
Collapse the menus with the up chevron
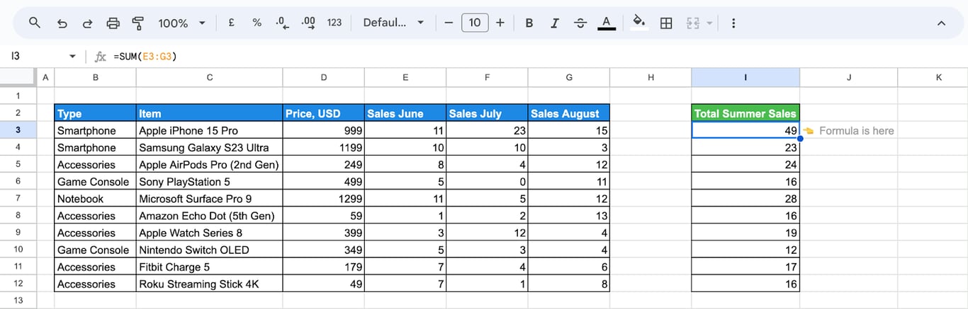pyautogui.click(x=941, y=23)
